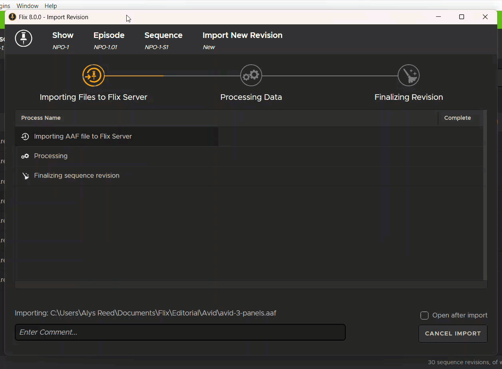This screenshot has height=369, width=502.
Task: Click the Flix title bar app icon
Action: coord(12,17)
